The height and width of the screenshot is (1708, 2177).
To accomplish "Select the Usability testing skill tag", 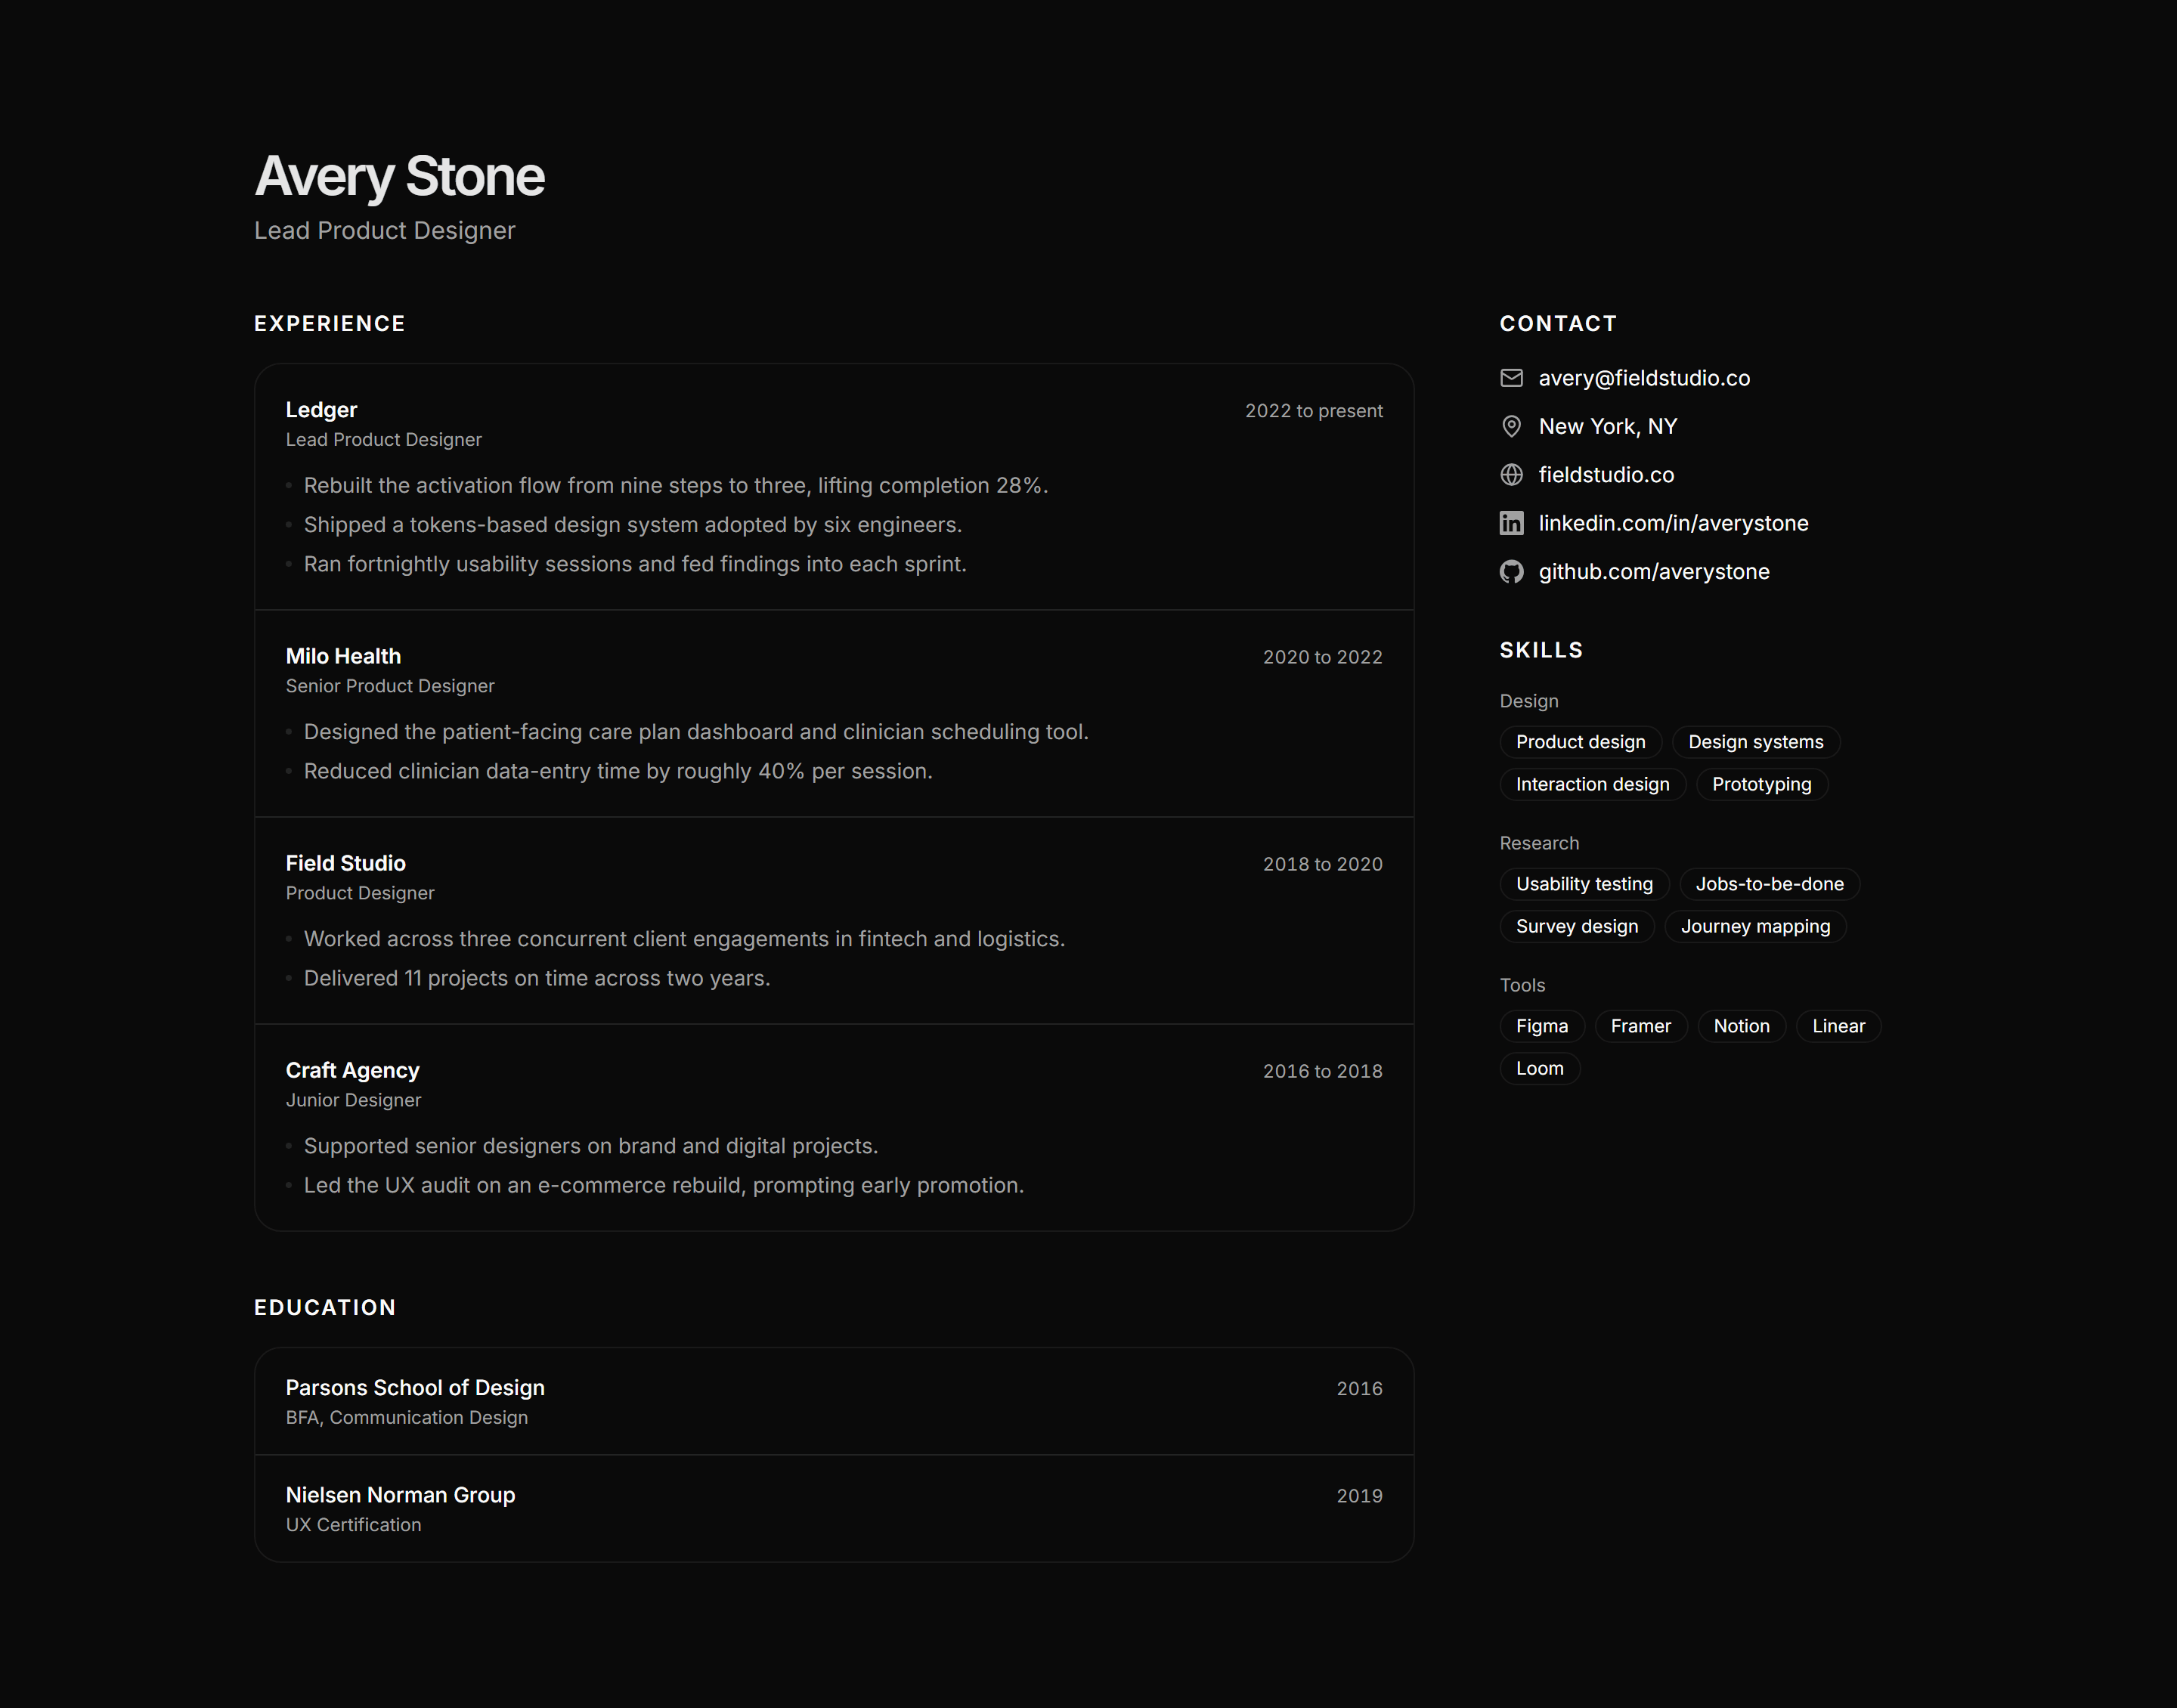I will pos(1584,884).
